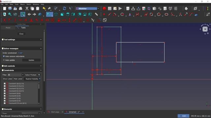Screen dimensions: 211x118
Task: Click the Show Listed button
Action: 8,79
